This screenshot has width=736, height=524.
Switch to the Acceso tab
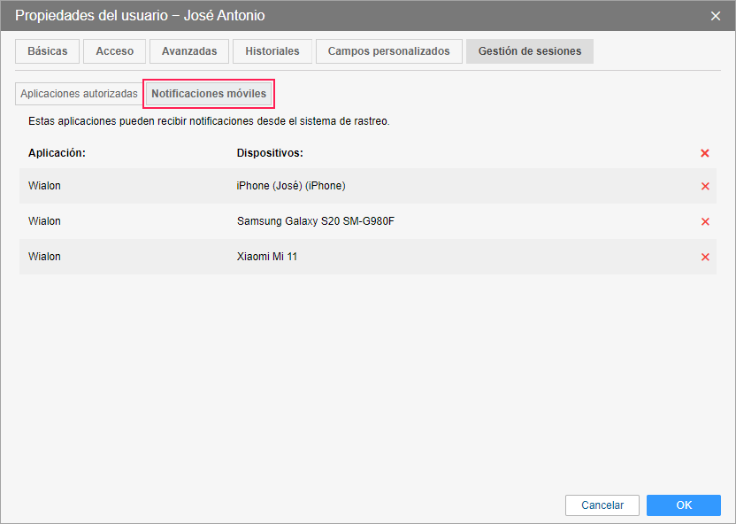(115, 51)
